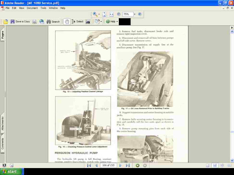Click Save a Copy button
Screen dimensions: 234x175
point(20,22)
